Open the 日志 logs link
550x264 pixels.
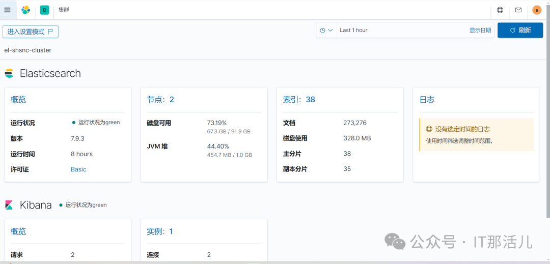(x=427, y=99)
